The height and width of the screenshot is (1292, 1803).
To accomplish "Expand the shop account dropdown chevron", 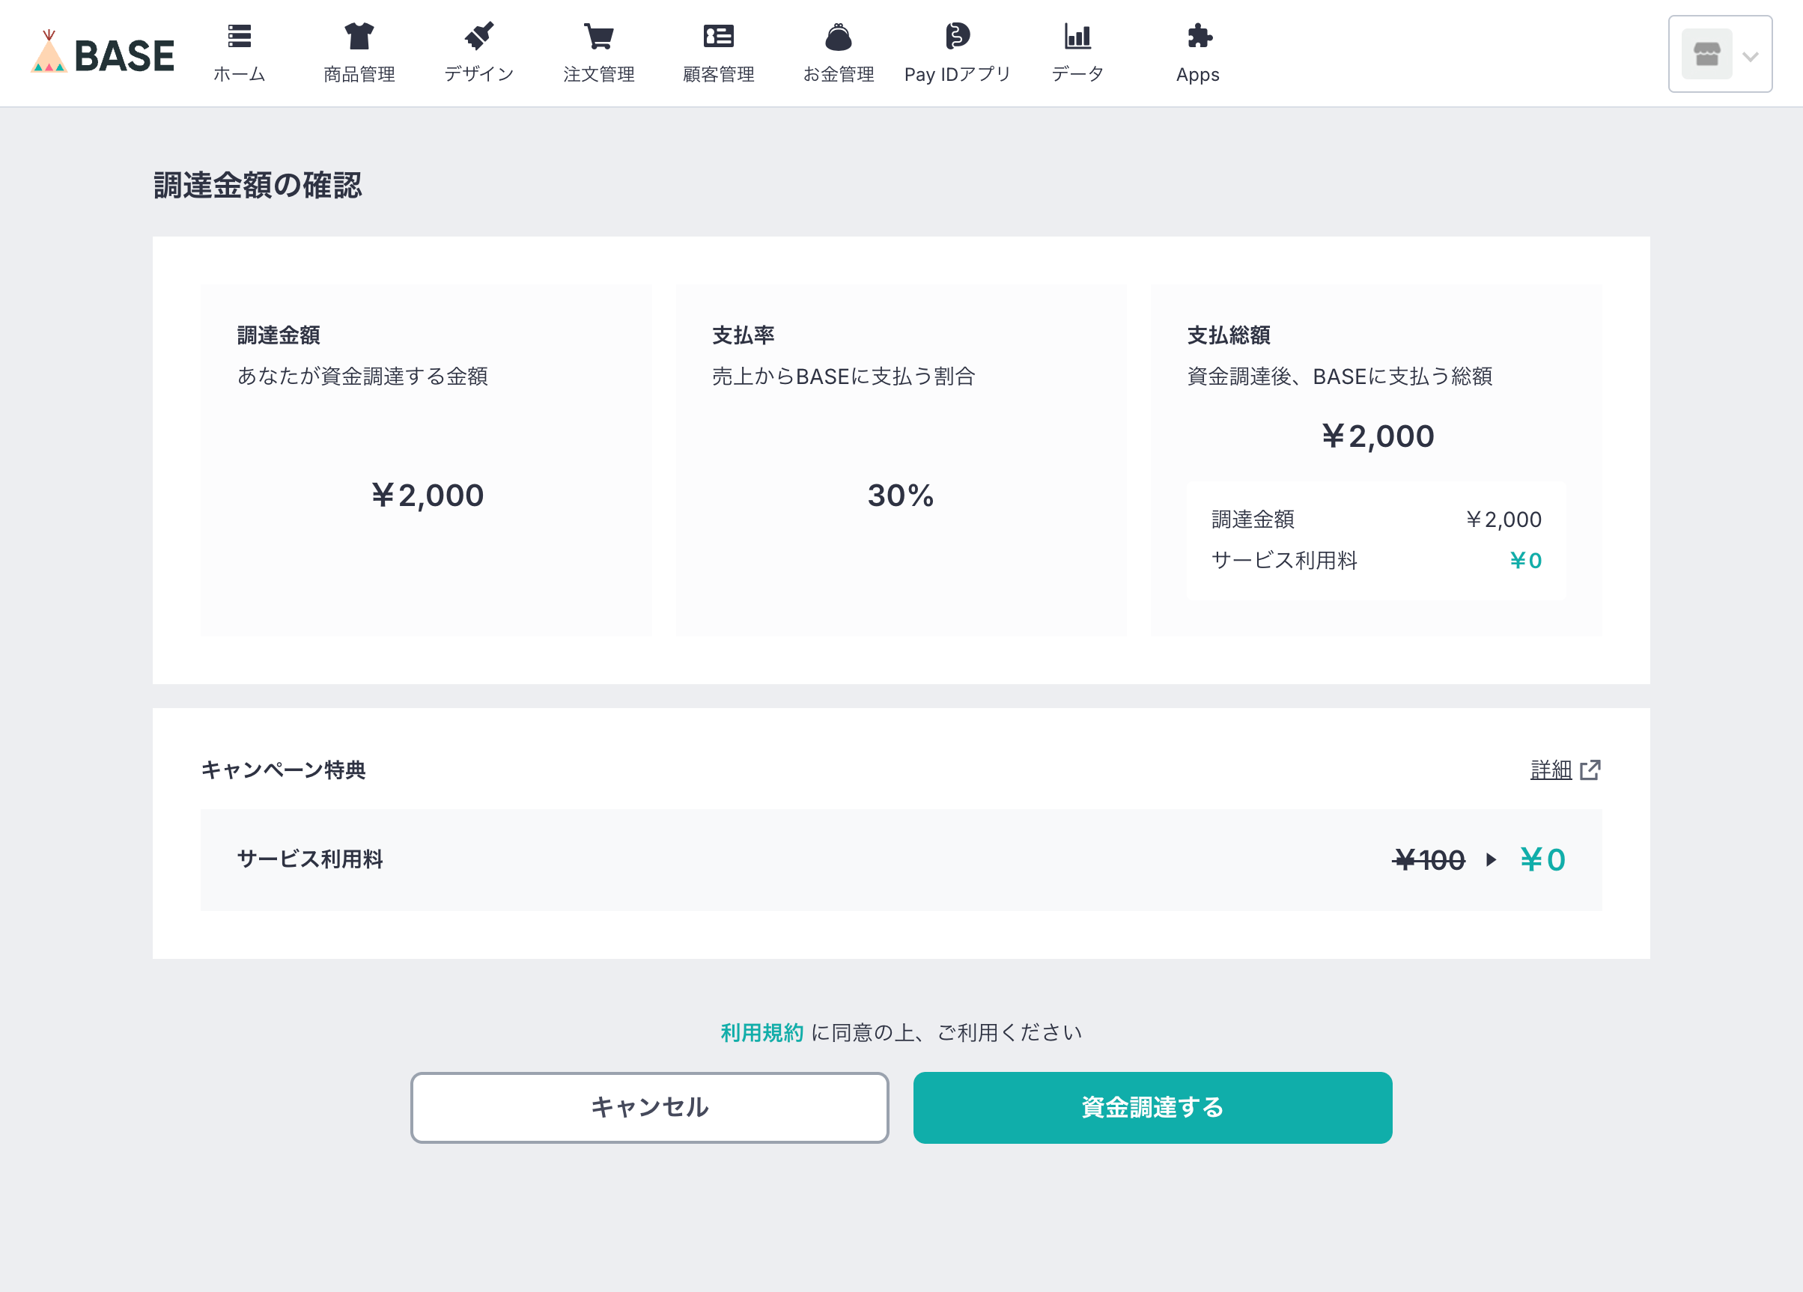I will tap(1750, 56).
